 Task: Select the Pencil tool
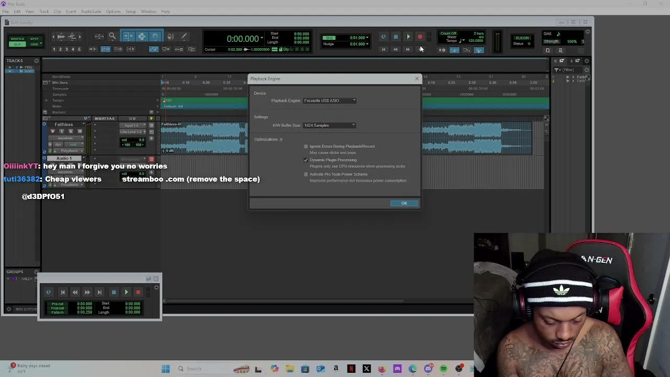pos(184,36)
